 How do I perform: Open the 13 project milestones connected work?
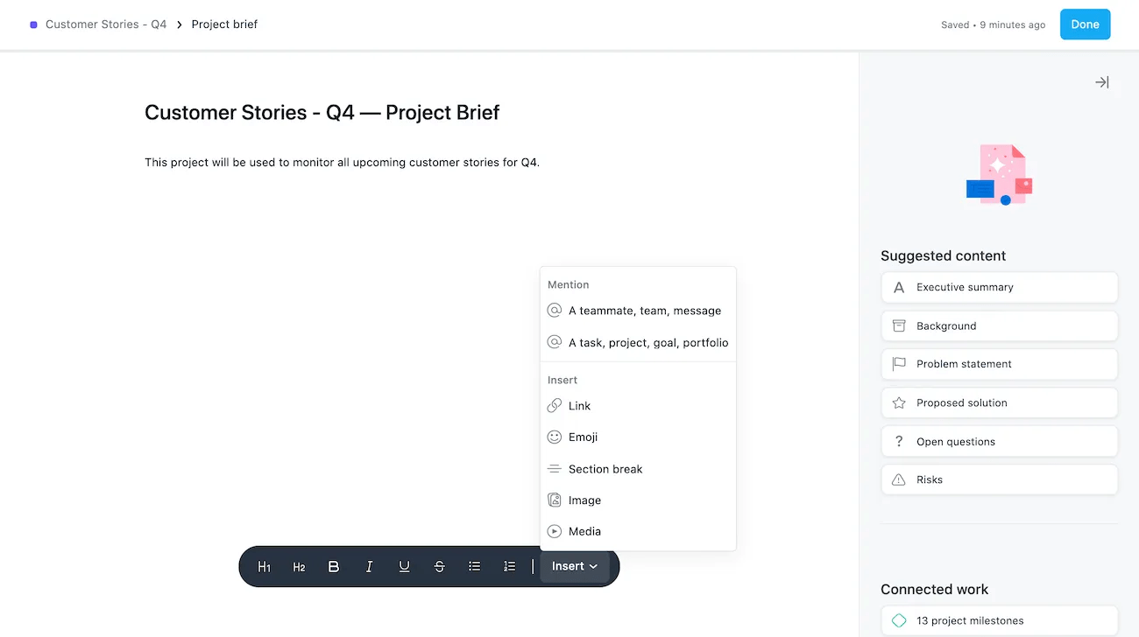pyautogui.click(x=999, y=620)
